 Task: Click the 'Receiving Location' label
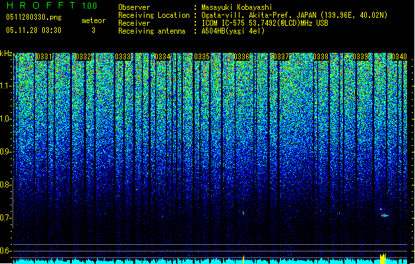click(x=154, y=15)
